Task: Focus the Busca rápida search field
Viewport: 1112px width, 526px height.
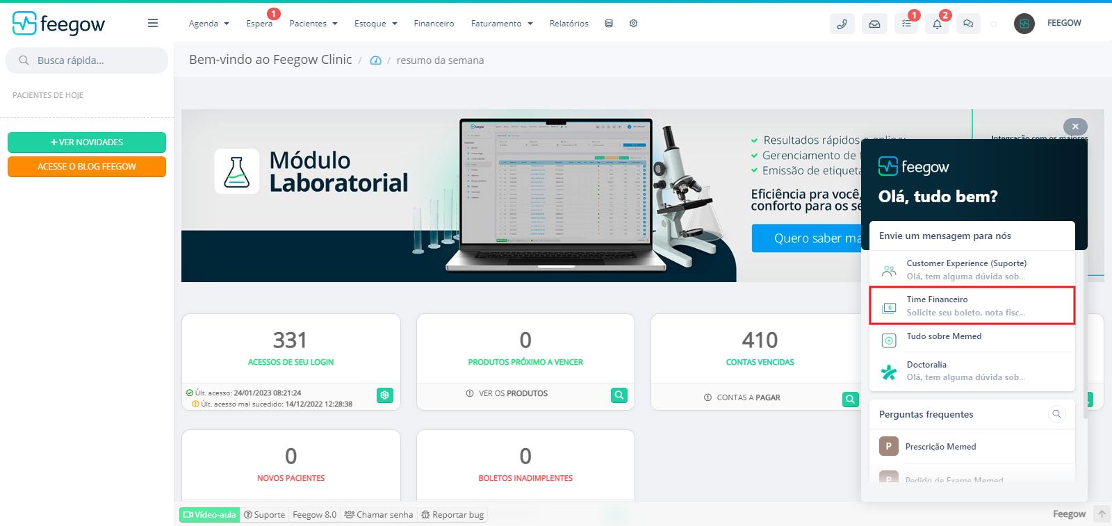Action: tap(87, 60)
